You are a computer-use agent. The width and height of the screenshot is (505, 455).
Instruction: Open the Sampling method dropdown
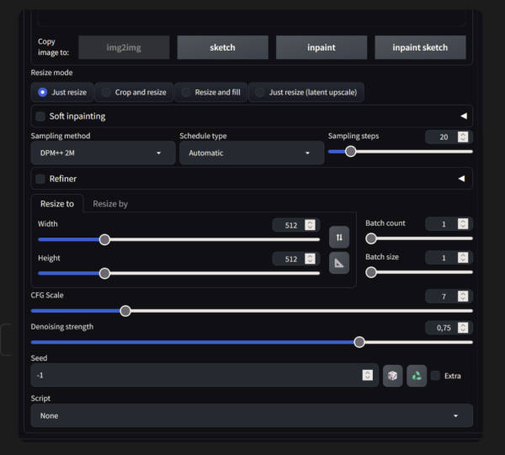pos(103,153)
